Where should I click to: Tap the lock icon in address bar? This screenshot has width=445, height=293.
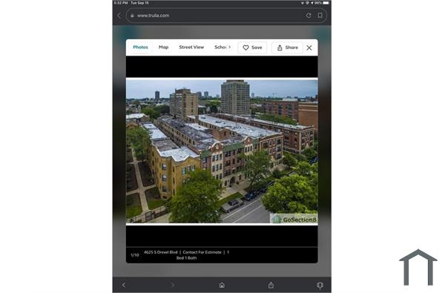pyautogui.click(x=132, y=16)
